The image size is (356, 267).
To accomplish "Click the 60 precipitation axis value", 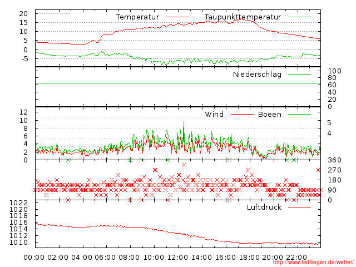I will tap(332, 85).
